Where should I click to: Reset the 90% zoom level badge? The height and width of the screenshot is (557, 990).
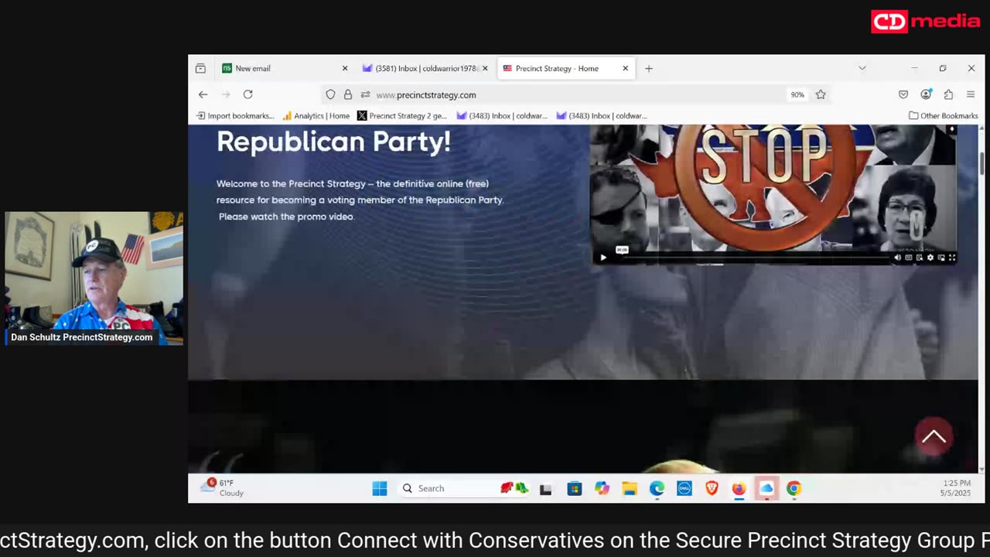pos(797,94)
